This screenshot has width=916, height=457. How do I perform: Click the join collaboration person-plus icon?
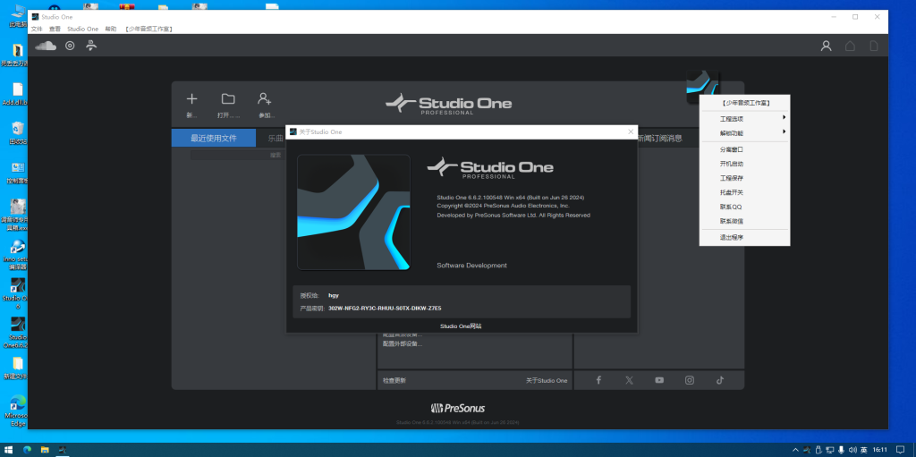(265, 98)
